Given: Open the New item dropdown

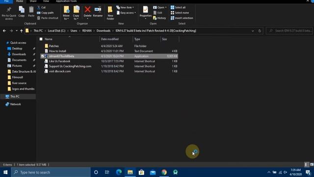Looking at the screenshot, I should pyautogui.click(x=125, y=7).
